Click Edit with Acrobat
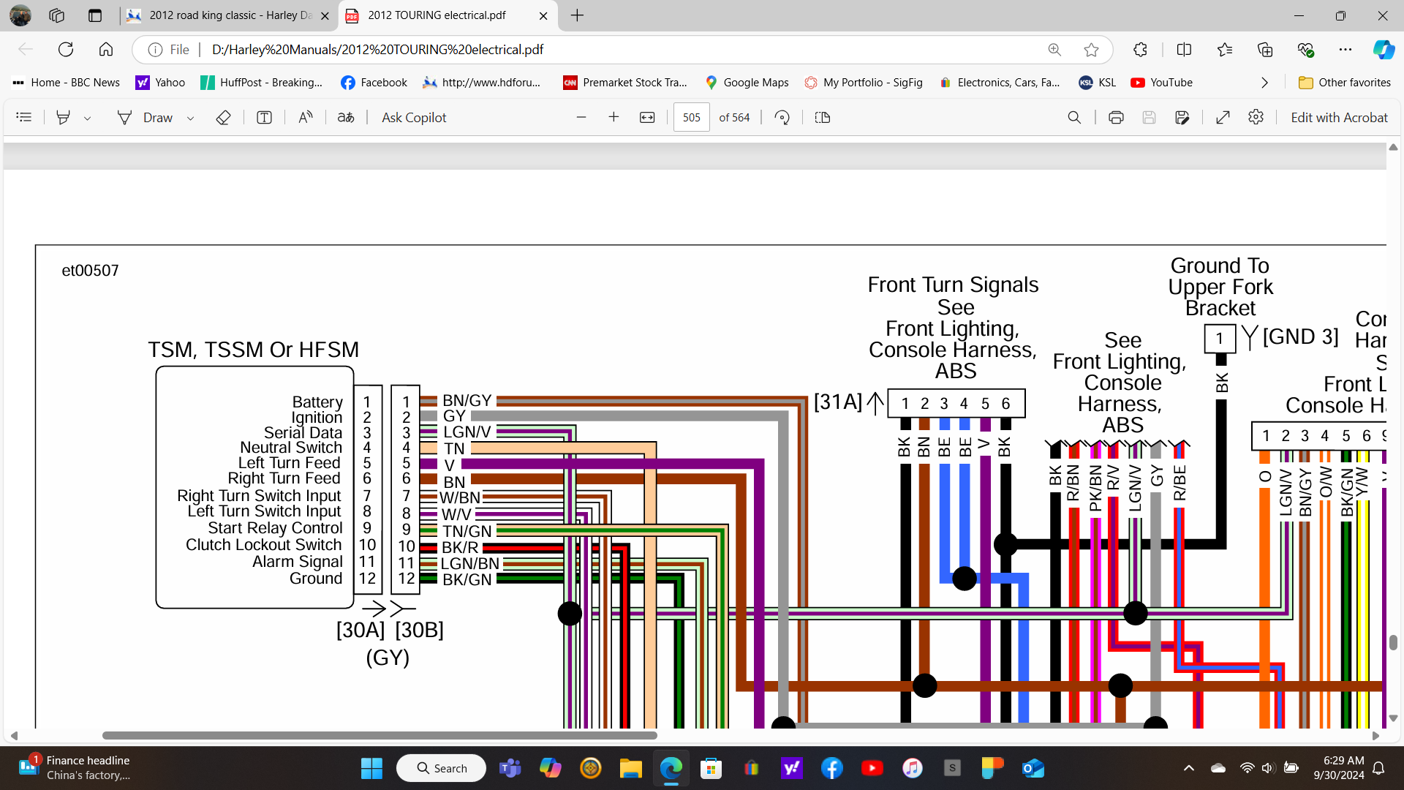 pos(1339,118)
